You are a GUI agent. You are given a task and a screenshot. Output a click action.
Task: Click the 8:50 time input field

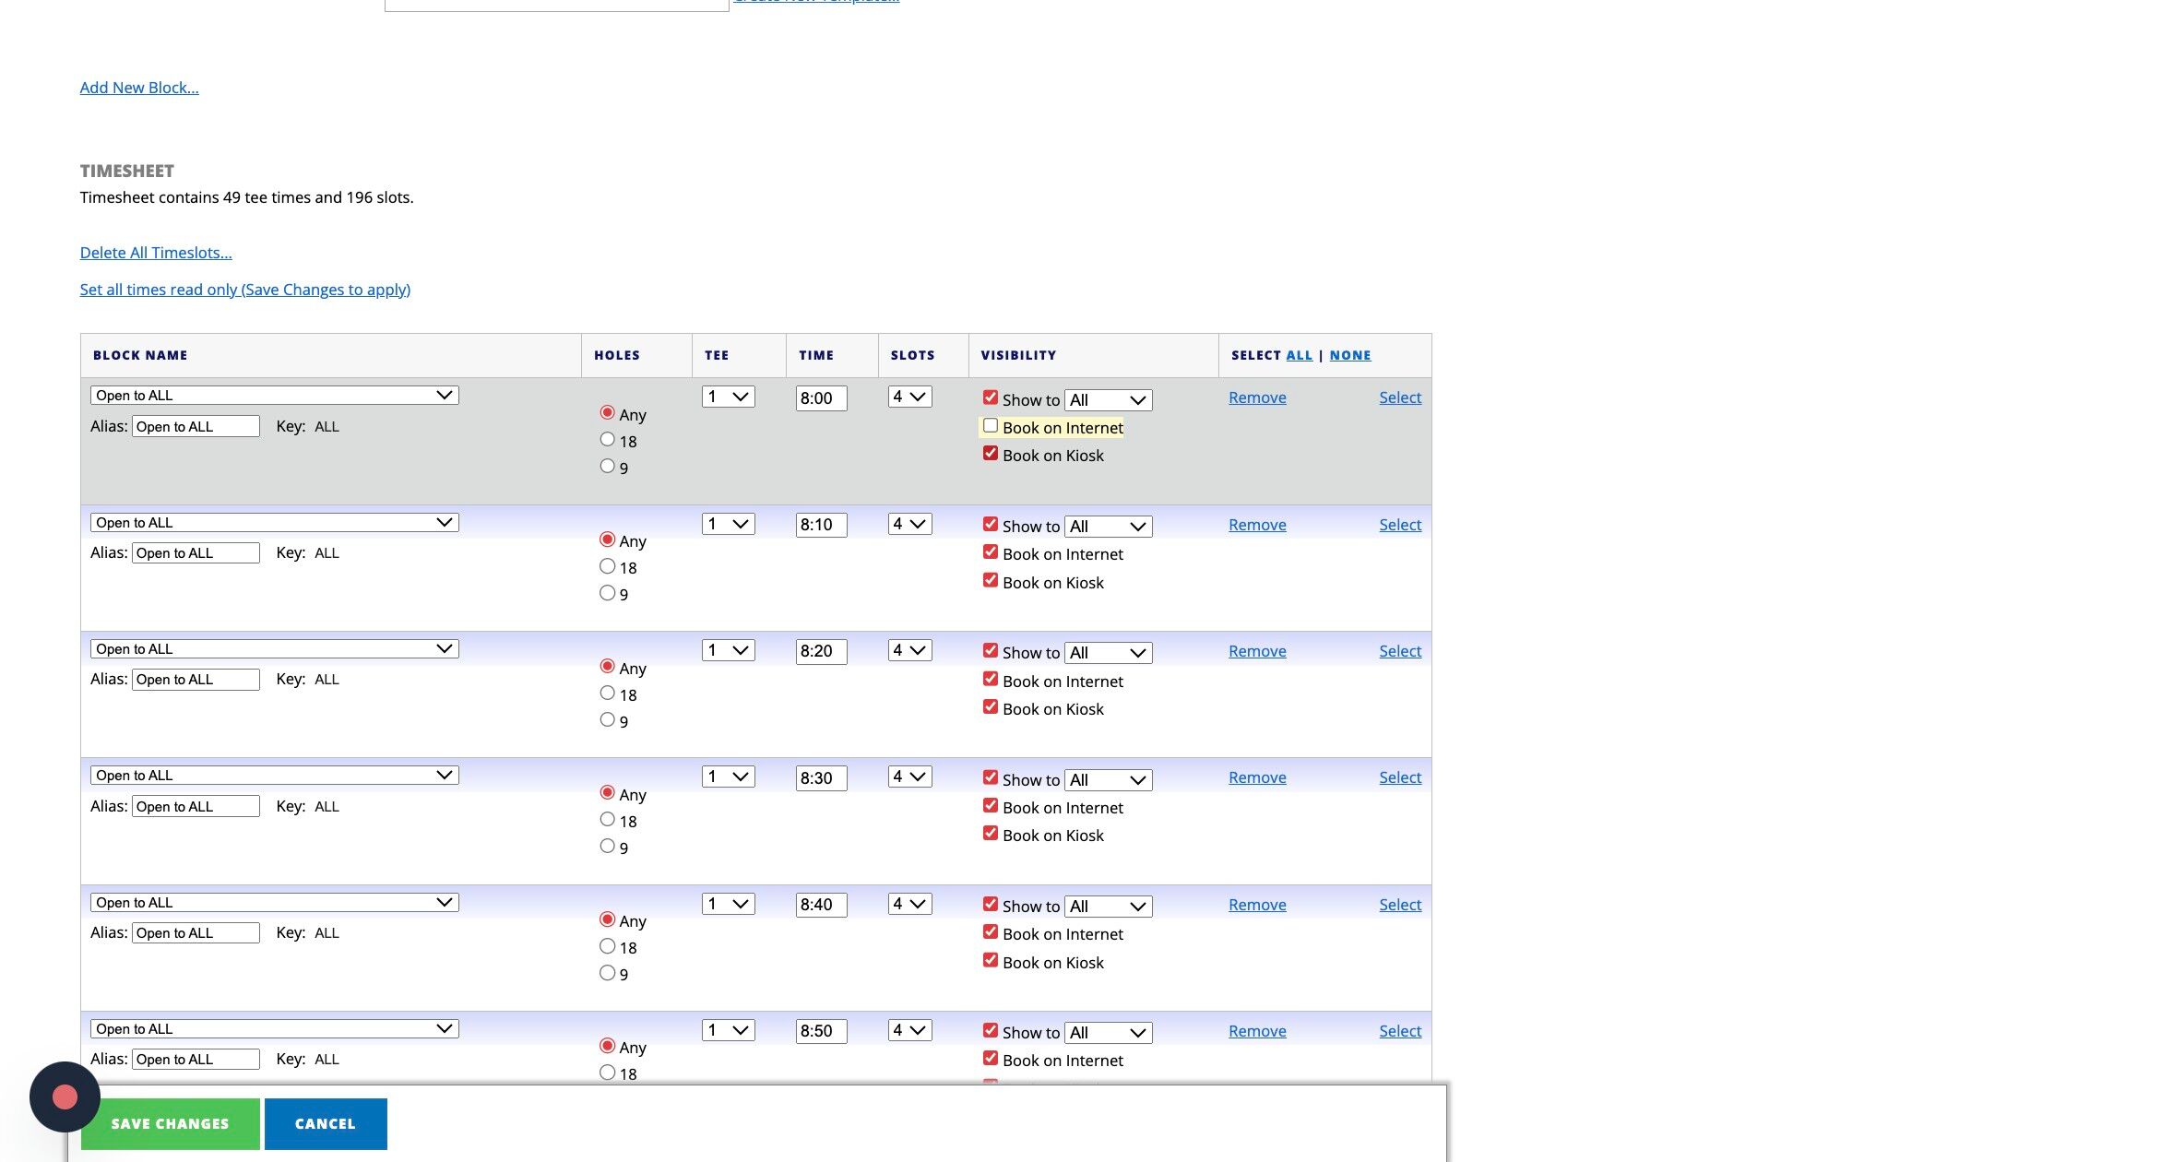pos(821,1031)
